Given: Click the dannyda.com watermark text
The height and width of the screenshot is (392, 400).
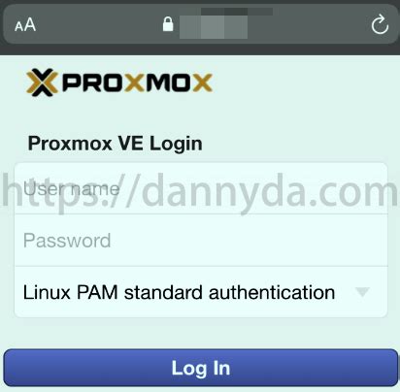Looking at the screenshot, I should 200,192.
